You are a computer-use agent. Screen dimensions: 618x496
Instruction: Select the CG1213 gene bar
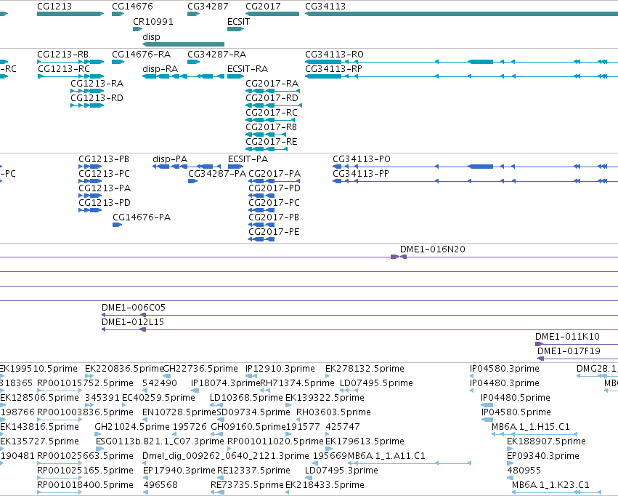pos(70,14)
